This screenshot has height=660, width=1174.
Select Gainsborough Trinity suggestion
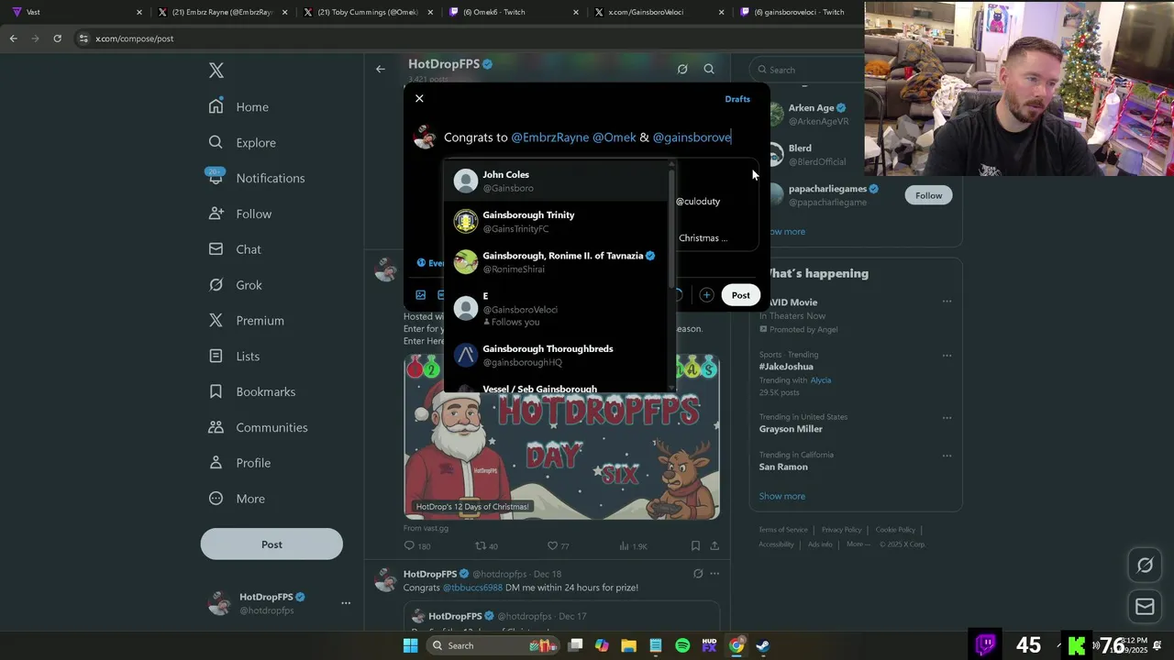coord(558,222)
